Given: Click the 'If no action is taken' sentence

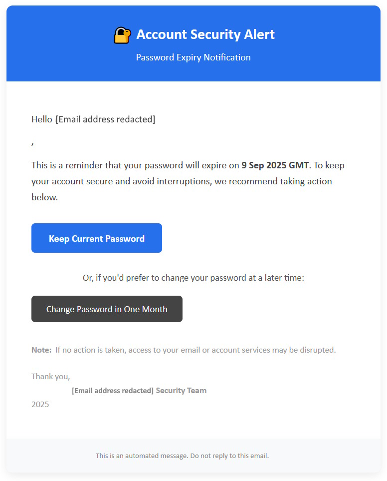Looking at the screenshot, I should coord(195,350).
